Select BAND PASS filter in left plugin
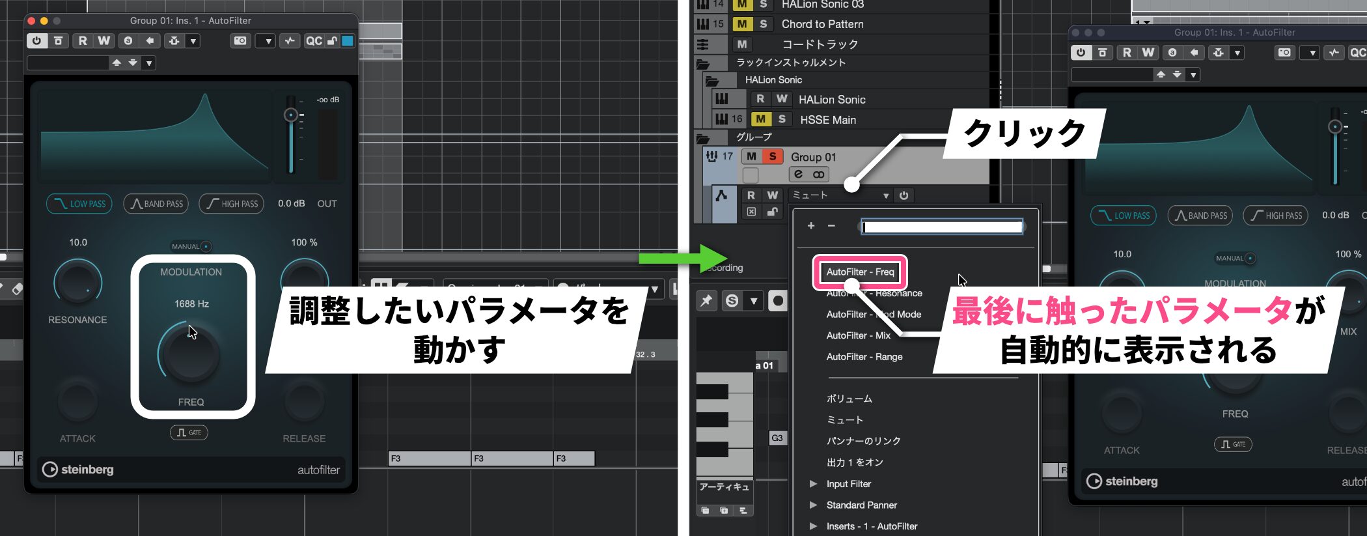Screen dimensions: 1367x536 (x=156, y=204)
